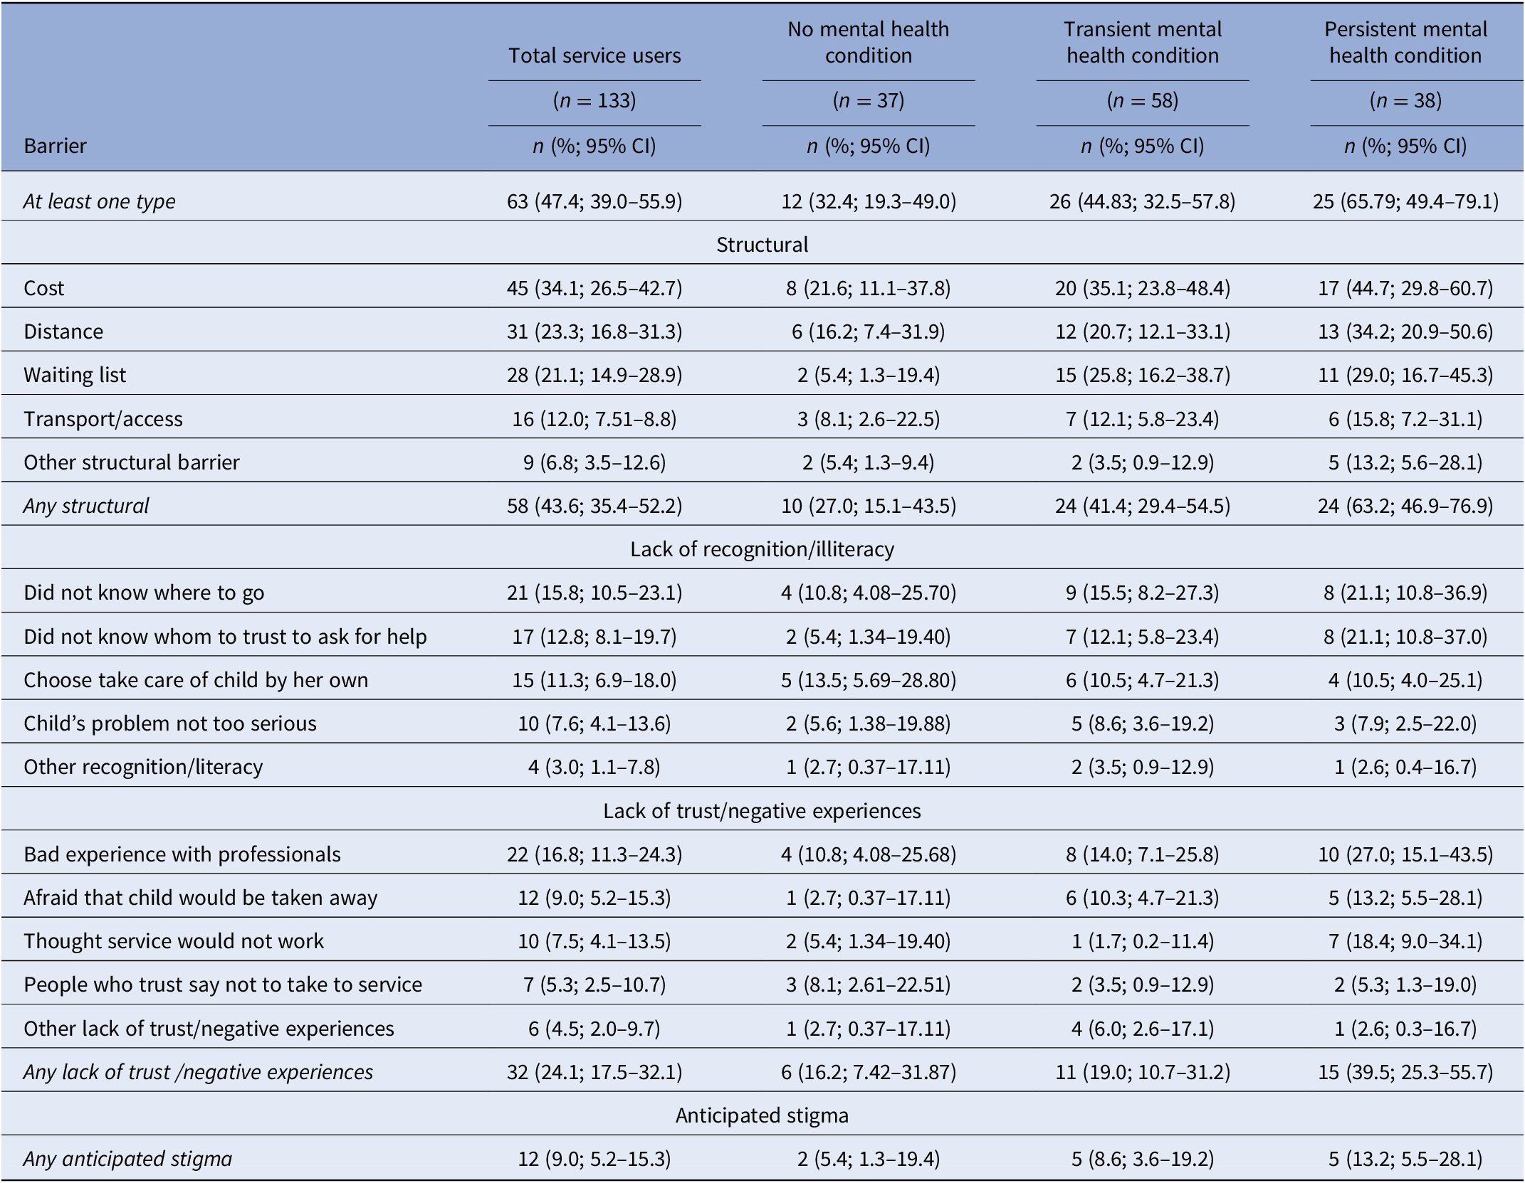This screenshot has height=1183, width=1525.
Task: Select the "Transport/access" row label
Action: pyautogui.click(x=103, y=419)
